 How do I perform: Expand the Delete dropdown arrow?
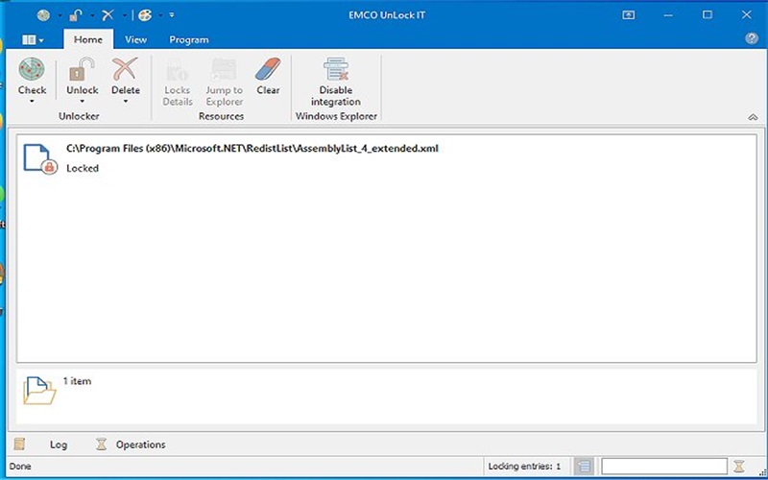[x=126, y=102]
